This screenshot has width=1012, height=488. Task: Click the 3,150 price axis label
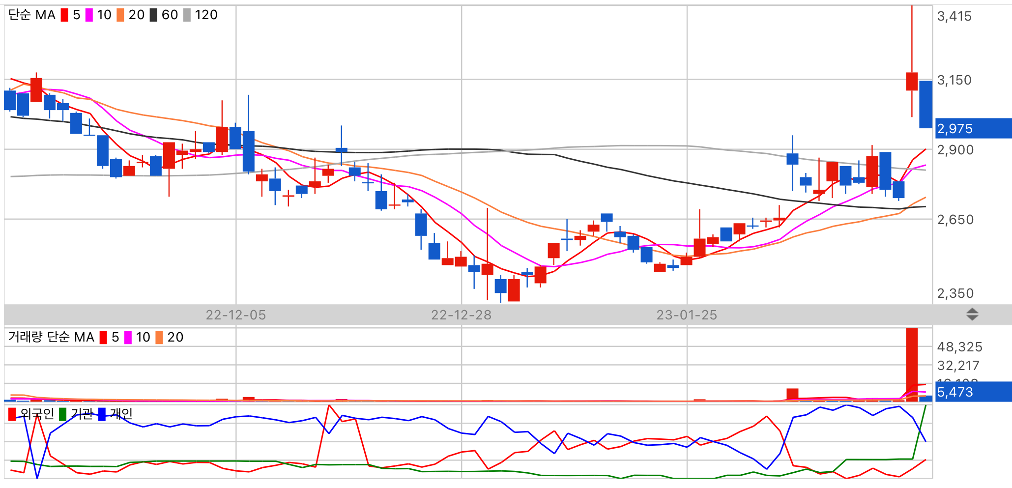954,80
